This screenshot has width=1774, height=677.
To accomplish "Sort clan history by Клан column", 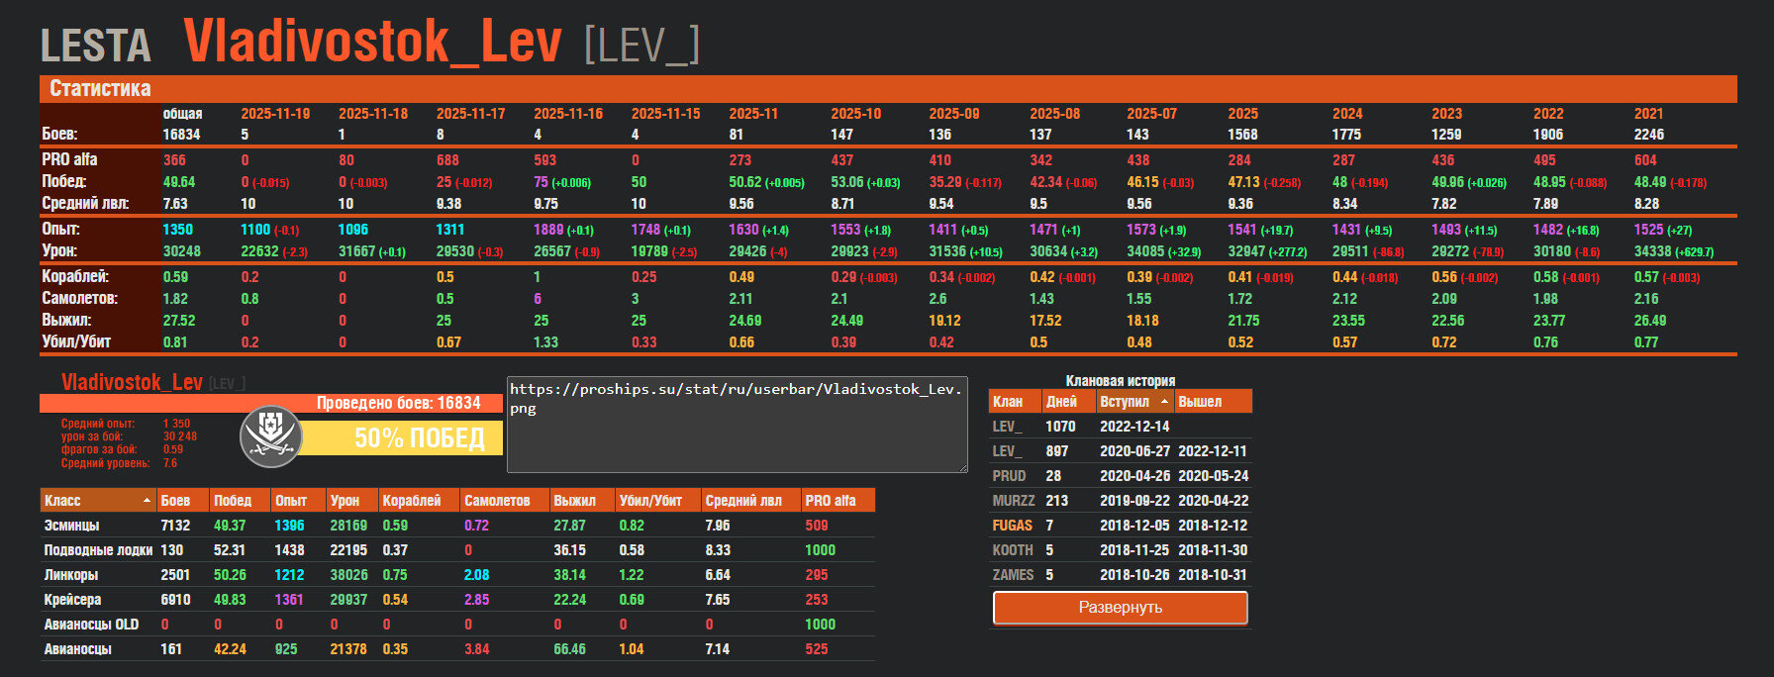I will pos(1008,402).
